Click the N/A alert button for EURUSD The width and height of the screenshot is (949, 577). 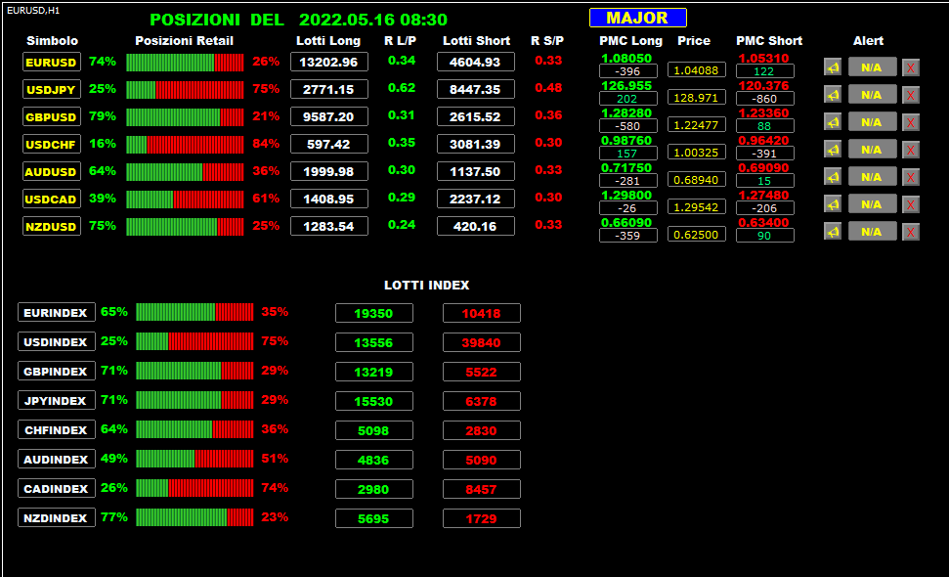[872, 67]
